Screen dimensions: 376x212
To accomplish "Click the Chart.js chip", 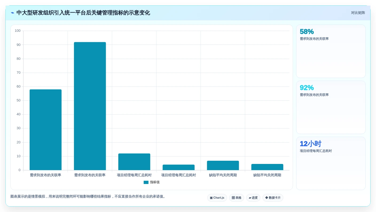I will [x=217, y=198].
